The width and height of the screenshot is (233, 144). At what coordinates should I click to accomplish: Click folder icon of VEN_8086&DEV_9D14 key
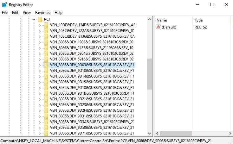click(46, 76)
